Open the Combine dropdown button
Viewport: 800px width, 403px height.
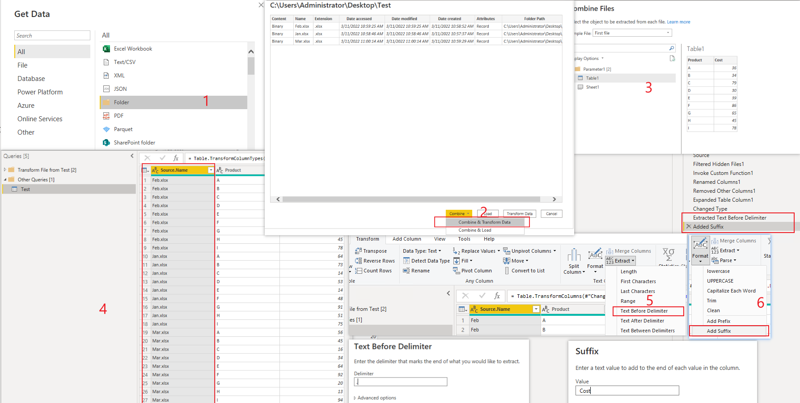[459, 214]
